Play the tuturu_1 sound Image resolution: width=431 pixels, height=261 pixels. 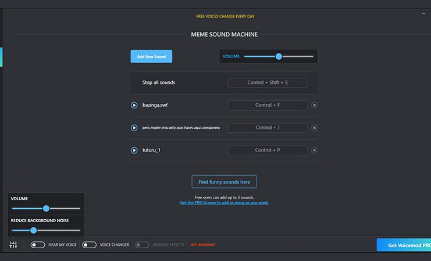(x=134, y=150)
